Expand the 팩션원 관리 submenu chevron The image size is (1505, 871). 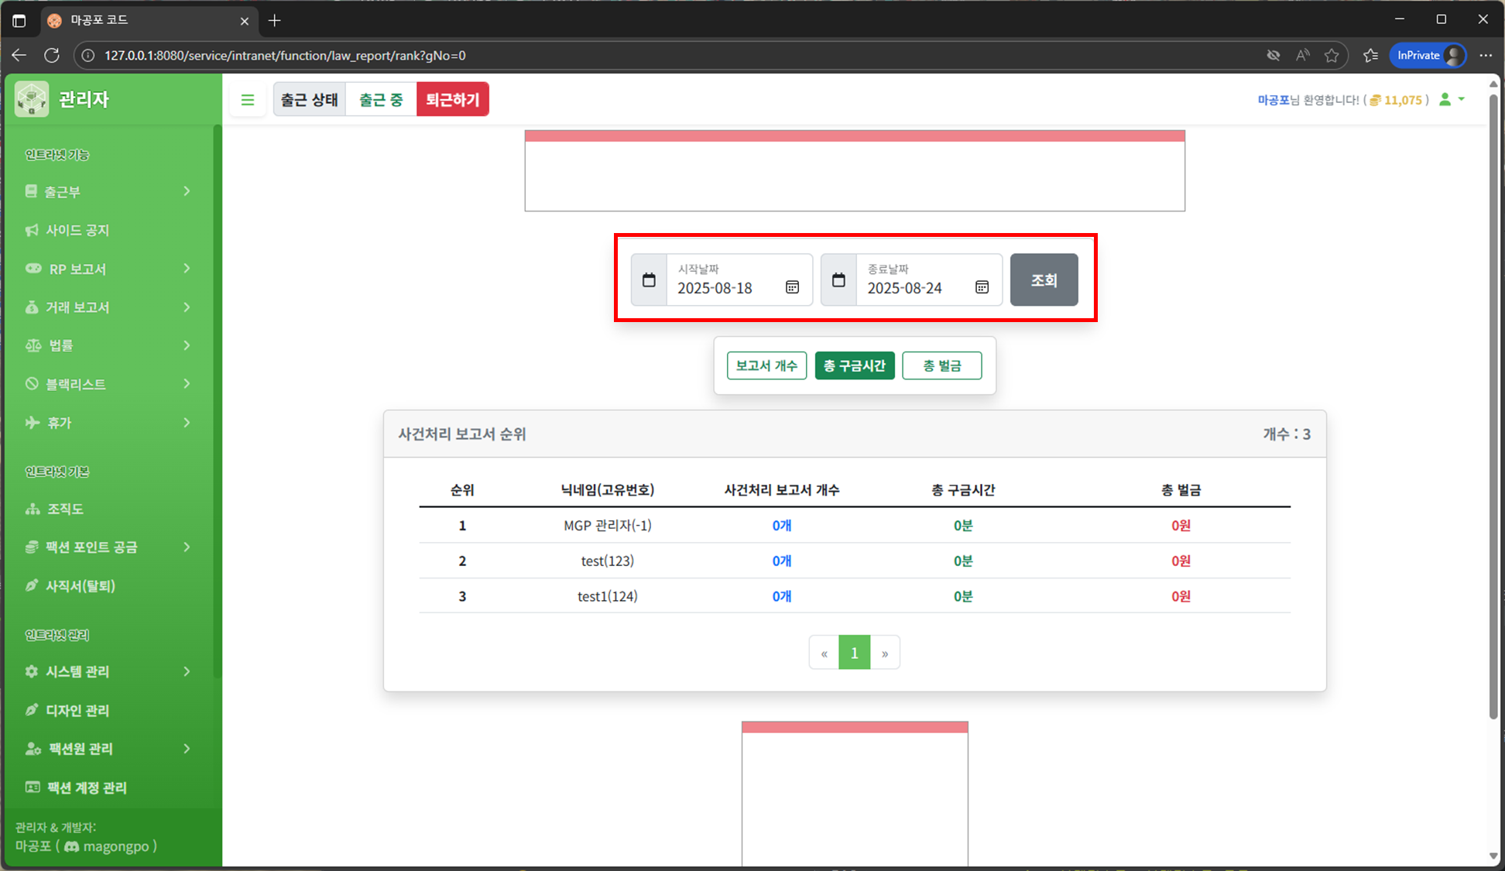[x=187, y=749]
